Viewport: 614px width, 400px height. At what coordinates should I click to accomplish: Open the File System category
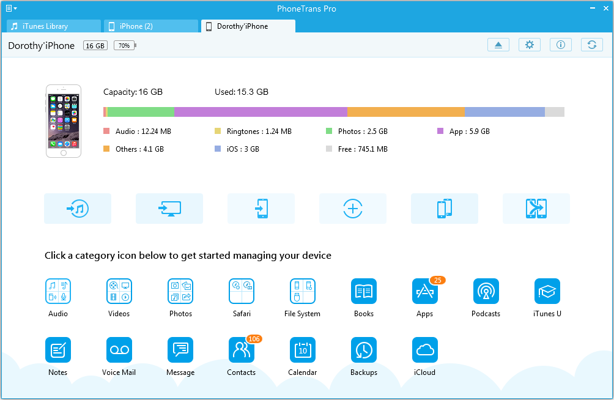tap(303, 292)
